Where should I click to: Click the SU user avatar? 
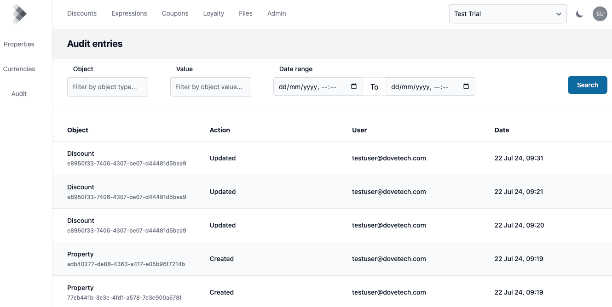tap(600, 14)
